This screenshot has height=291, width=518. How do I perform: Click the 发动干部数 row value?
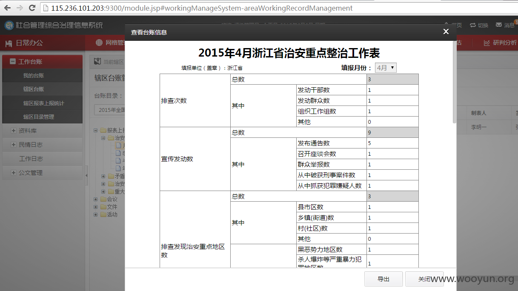(x=392, y=90)
